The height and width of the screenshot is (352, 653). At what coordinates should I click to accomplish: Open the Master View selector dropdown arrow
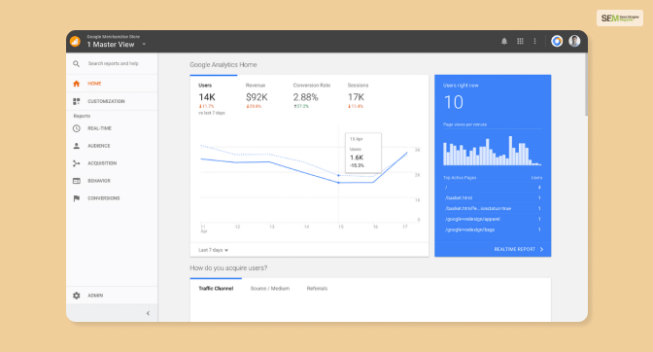click(144, 44)
